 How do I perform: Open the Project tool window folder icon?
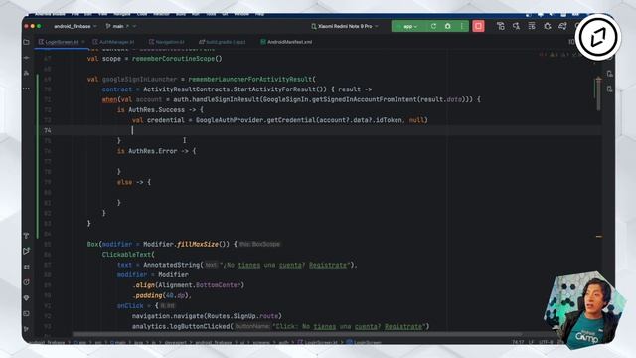tap(27, 42)
